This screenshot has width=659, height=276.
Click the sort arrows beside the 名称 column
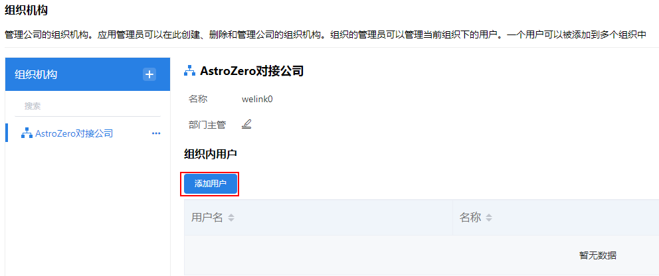pyautogui.click(x=488, y=218)
